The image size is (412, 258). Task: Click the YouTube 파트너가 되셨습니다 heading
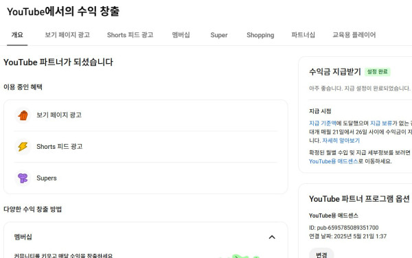(x=58, y=62)
